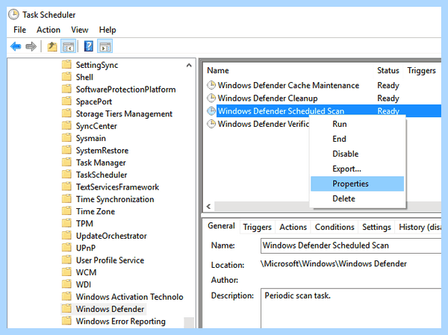Click the SpacePort folder icon
Image resolution: width=448 pixels, height=335 pixels.
click(x=66, y=101)
